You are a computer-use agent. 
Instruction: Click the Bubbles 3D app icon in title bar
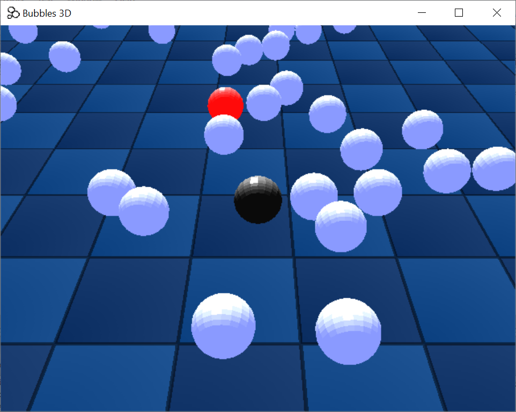pos(13,13)
